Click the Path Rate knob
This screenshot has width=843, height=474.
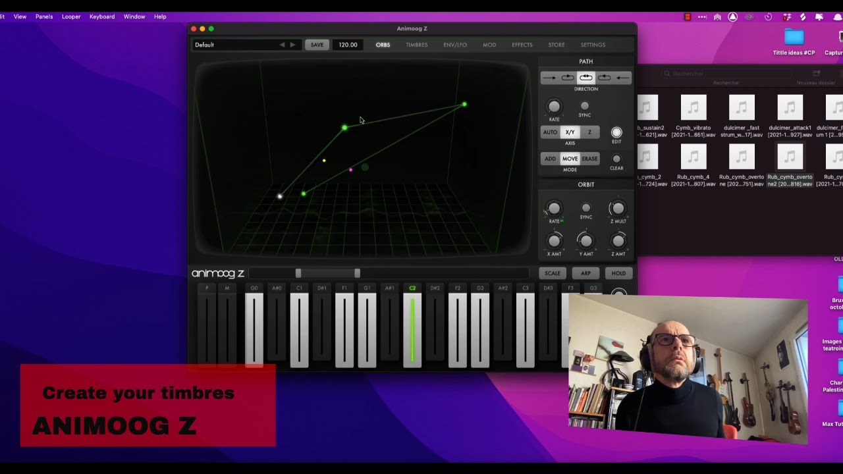coord(554,107)
